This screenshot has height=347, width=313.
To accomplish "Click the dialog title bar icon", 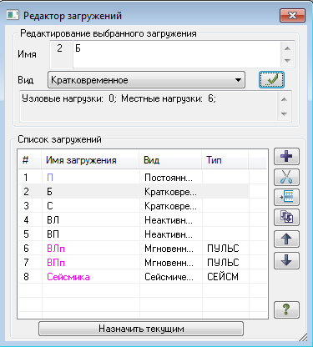I will (13, 15).
